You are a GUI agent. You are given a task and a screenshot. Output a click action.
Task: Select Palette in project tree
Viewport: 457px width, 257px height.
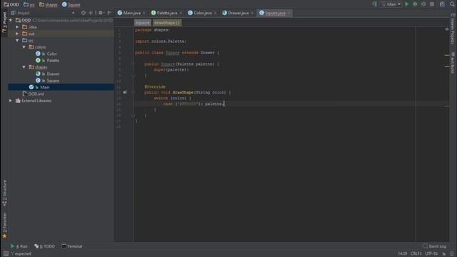(x=53, y=60)
